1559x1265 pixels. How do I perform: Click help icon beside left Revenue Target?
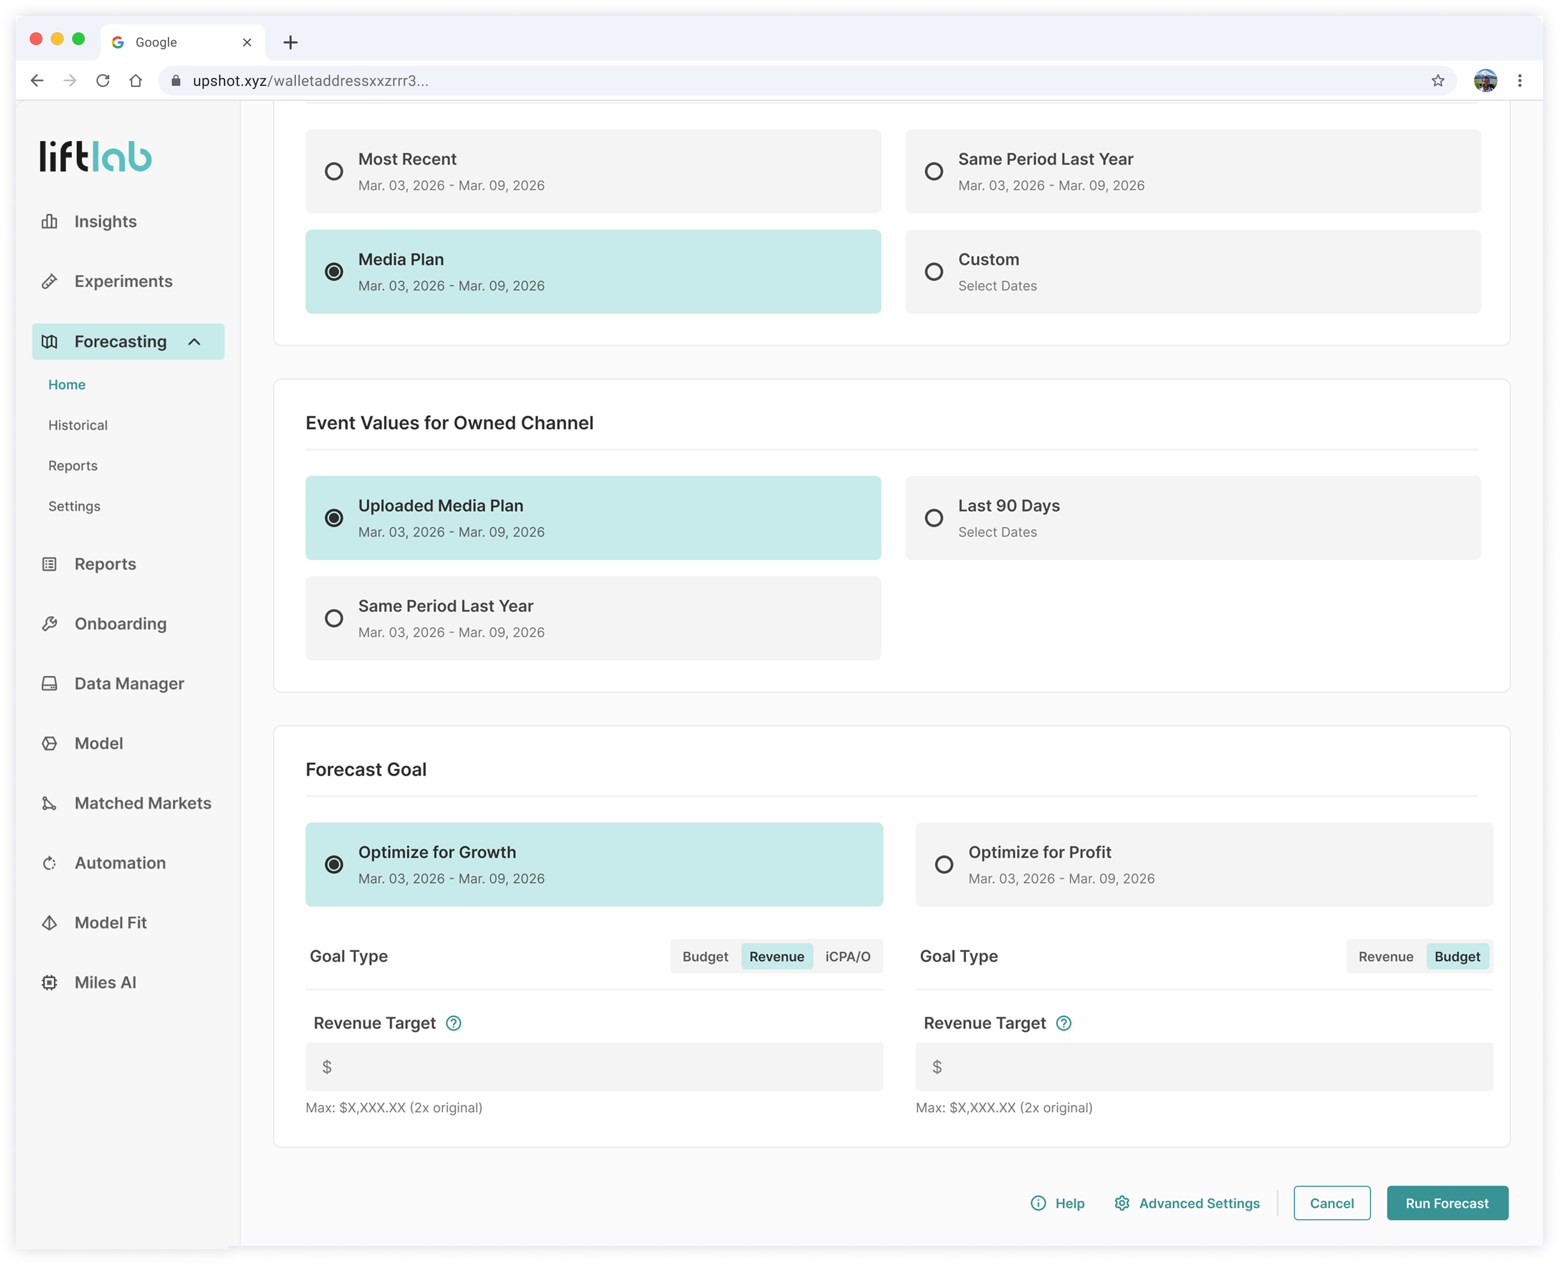point(453,1023)
